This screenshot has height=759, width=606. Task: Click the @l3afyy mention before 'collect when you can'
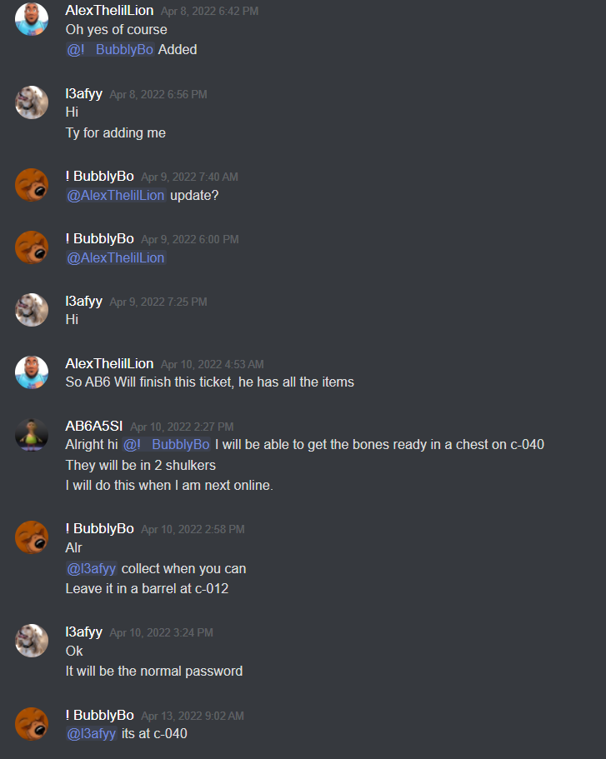(92, 568)
